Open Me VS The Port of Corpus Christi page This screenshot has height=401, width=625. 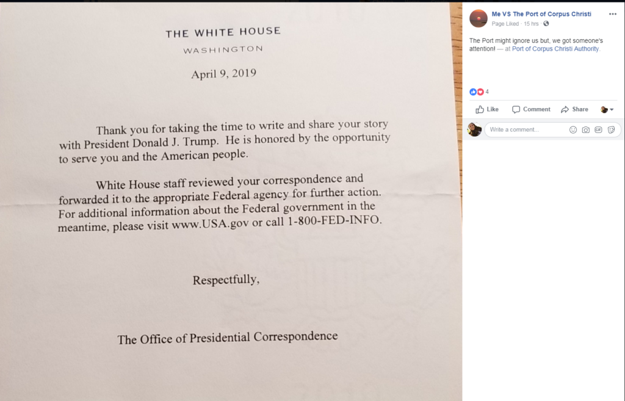[x=541, y=14]
